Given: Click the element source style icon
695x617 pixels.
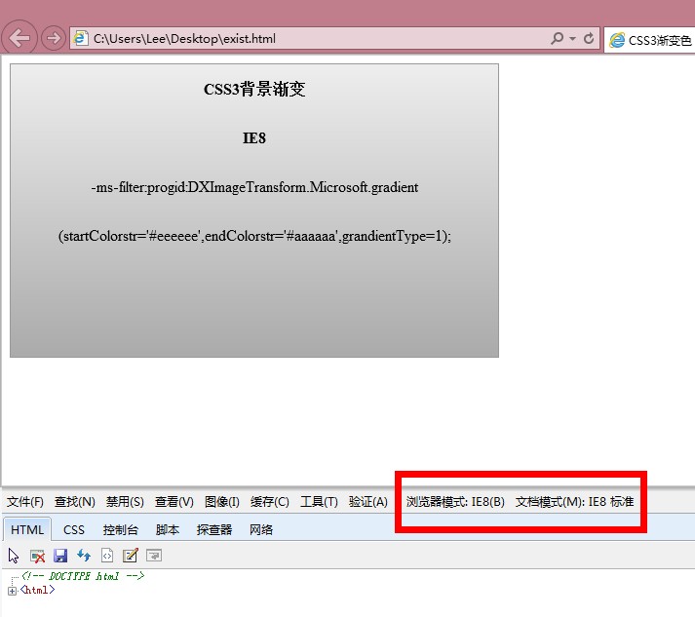Looking at the screenshot, I should pyautogui.click(x=107, y=556).
